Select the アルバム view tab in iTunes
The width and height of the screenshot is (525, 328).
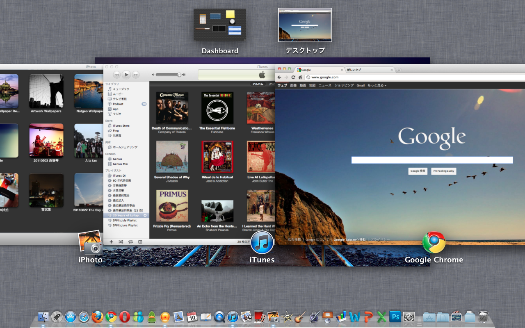click(x=258, y=84)
